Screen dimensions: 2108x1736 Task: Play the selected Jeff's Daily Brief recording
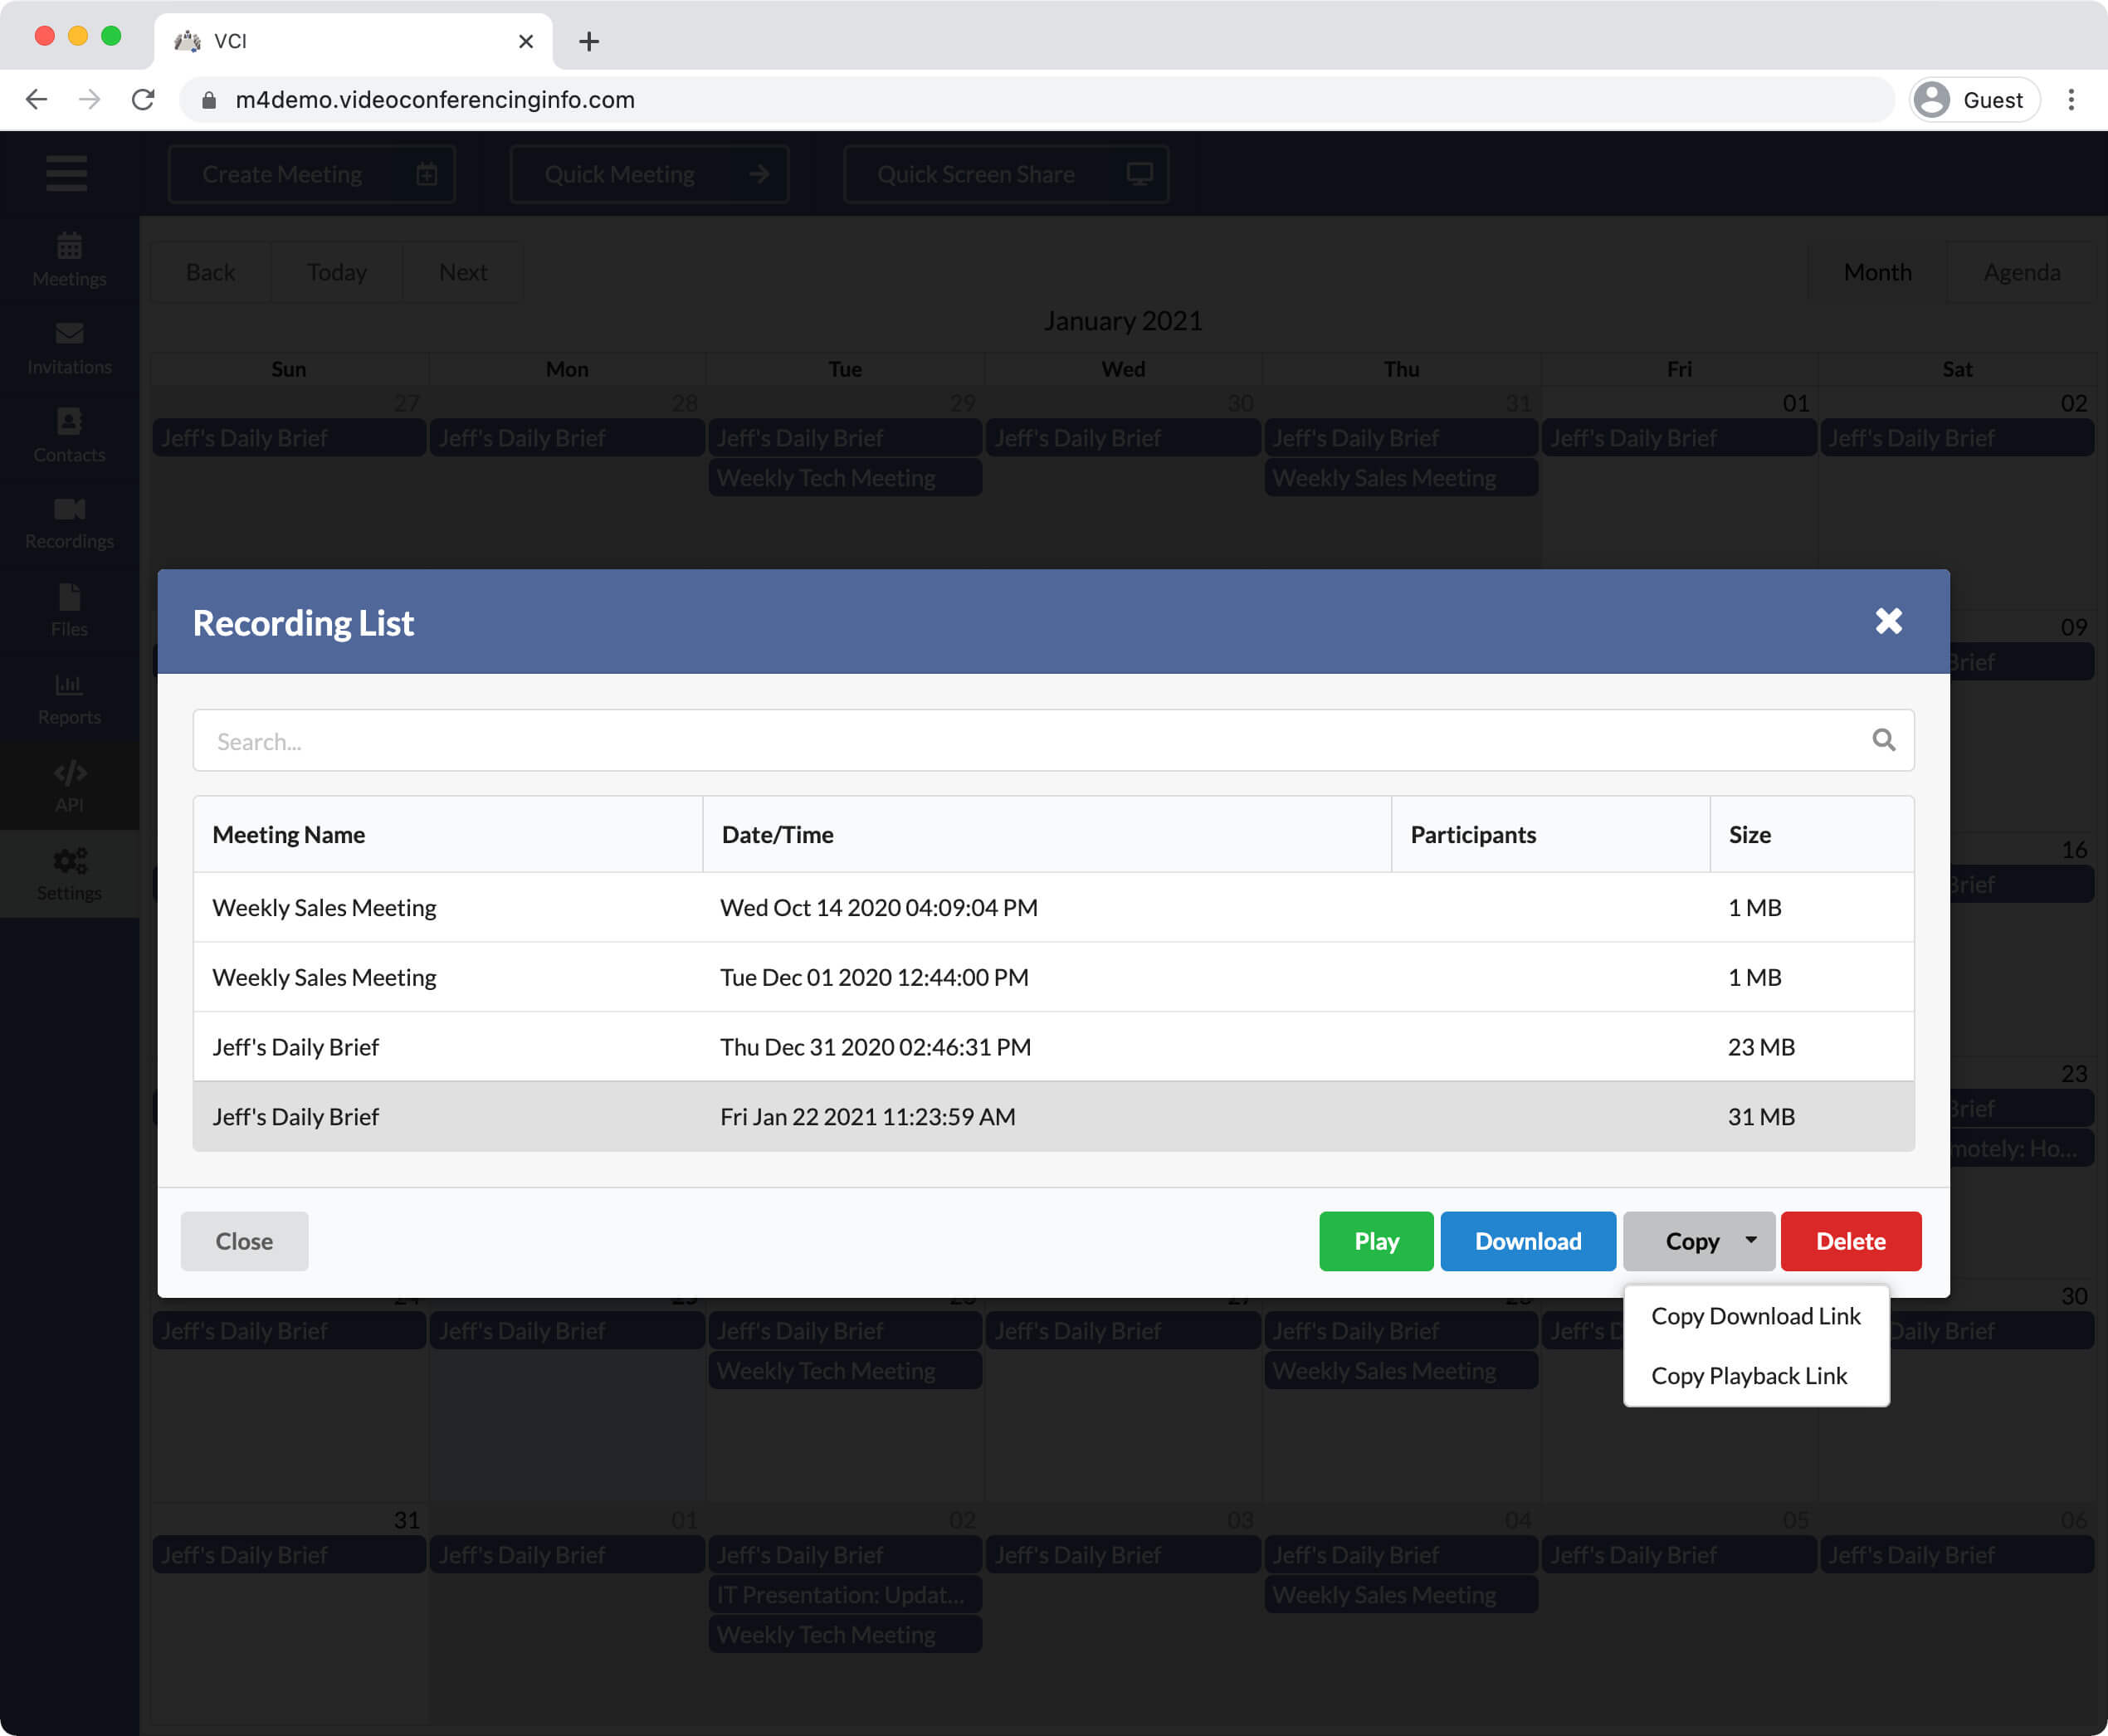[1376, 1239]
